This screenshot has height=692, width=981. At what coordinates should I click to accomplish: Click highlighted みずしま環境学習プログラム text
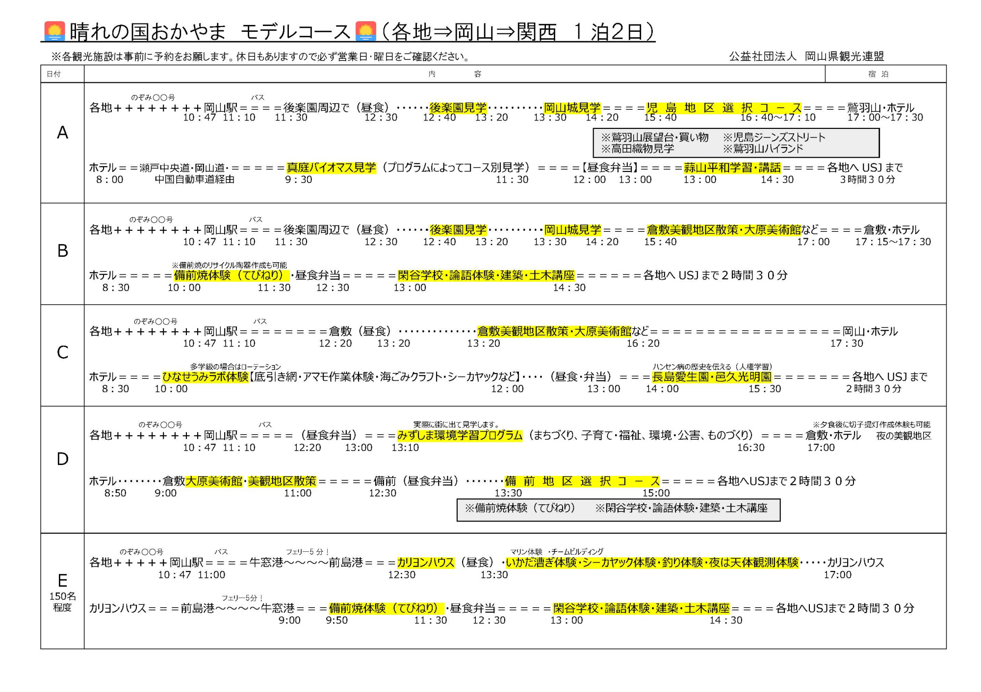tap(460, 435)
